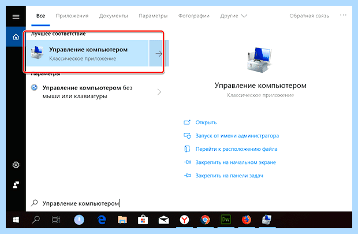
Task: Launch Microsoft Edge from the taskbar
Action: (x=102, y=220)
